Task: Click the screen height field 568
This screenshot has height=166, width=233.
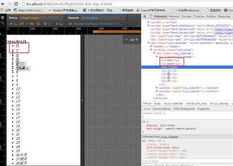Action: click(x=32, y=24)
